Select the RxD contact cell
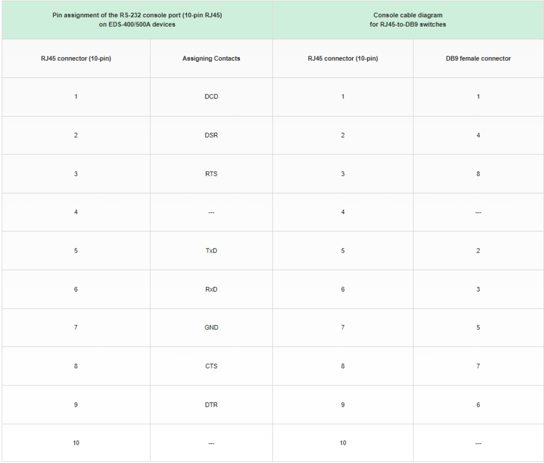This screenshot has width=544, height=463. [211, 289]
